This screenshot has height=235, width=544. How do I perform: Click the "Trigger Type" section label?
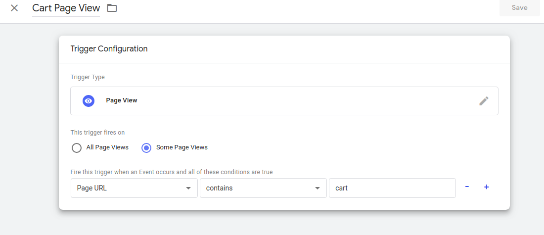(x=88, y=77)
